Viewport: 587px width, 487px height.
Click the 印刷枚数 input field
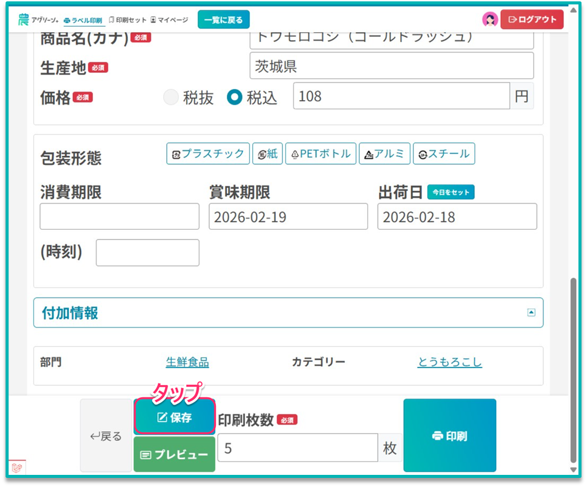tap(297, 448)
